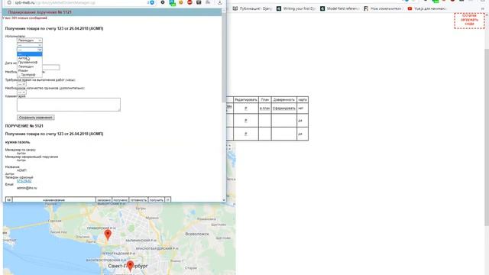Viewport: 489px width, 275px height.
Task: Choose Леонидыч in the open executor list
Action: point(30,66)
